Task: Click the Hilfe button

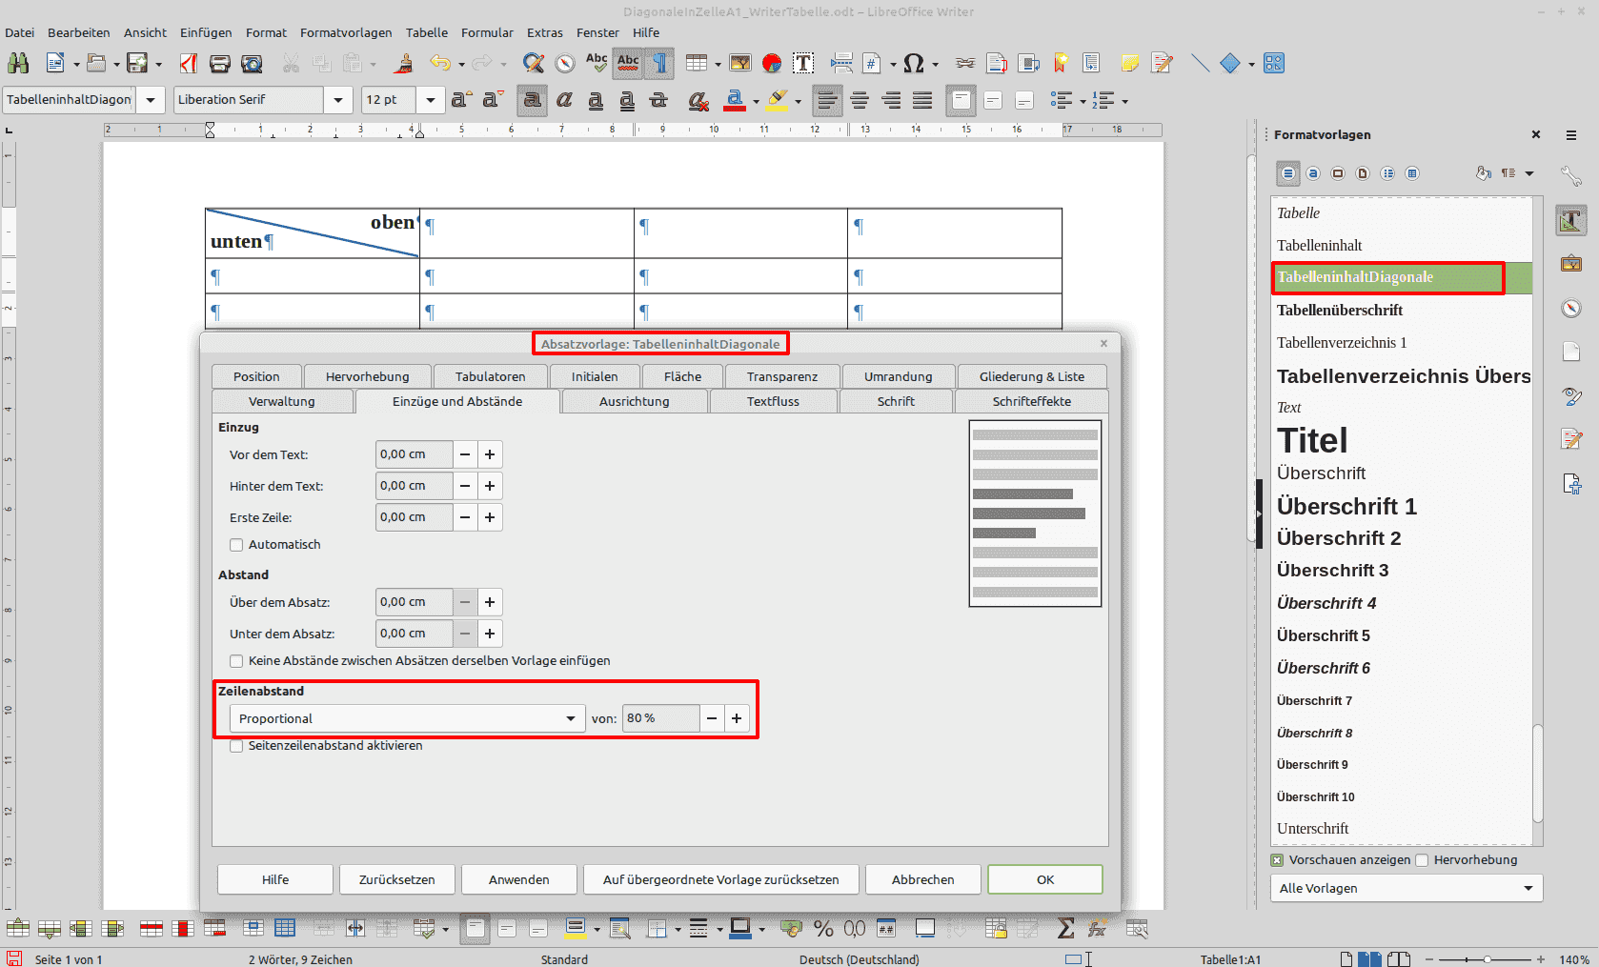Action: pos(275,879)
